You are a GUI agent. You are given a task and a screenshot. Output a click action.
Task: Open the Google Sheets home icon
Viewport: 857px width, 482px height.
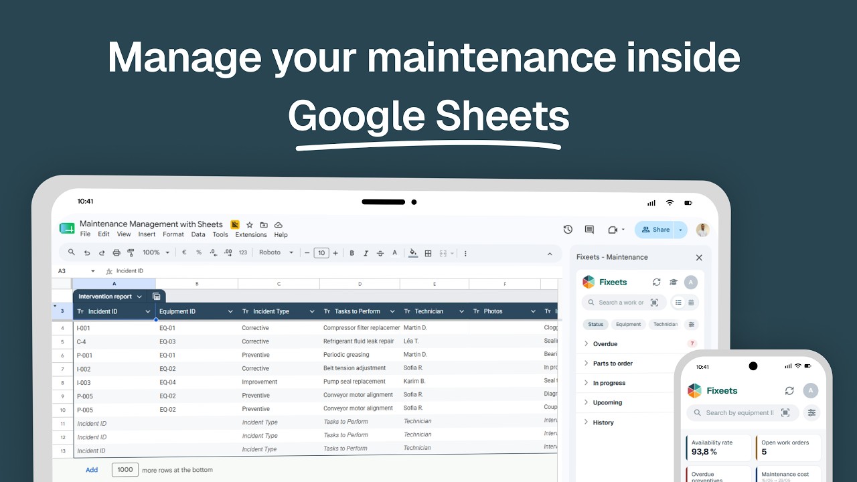[x=67, y=228]
